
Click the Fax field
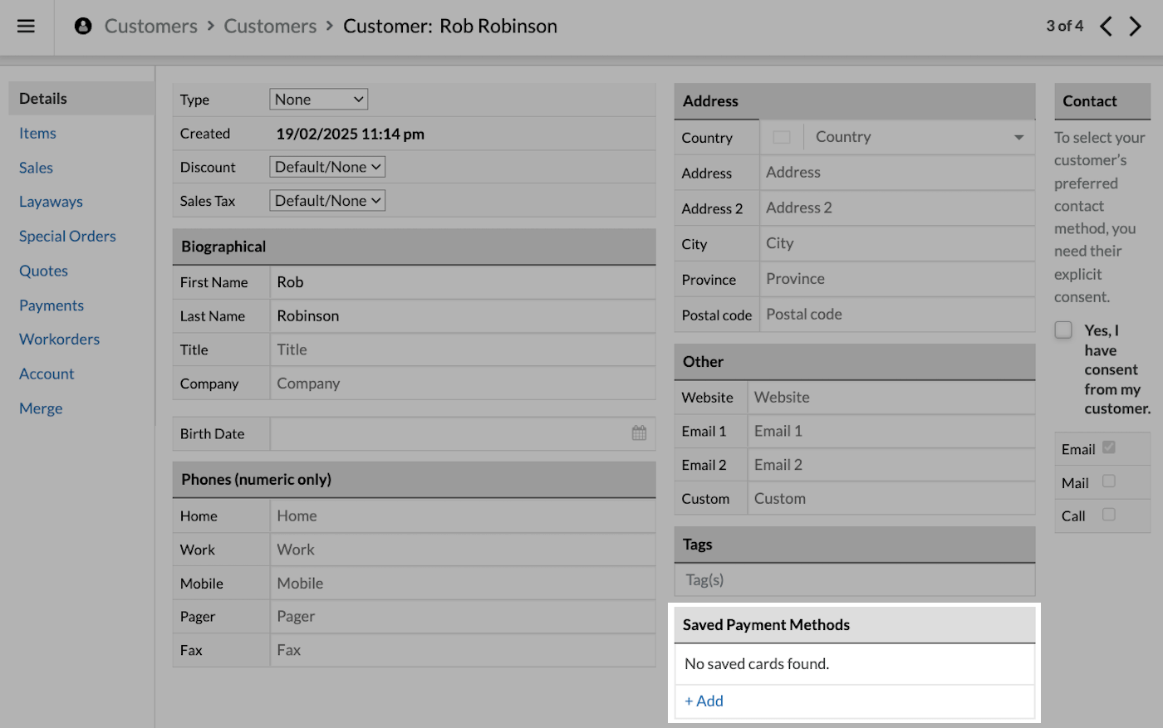pyautogui.click(x=463, y=650)
